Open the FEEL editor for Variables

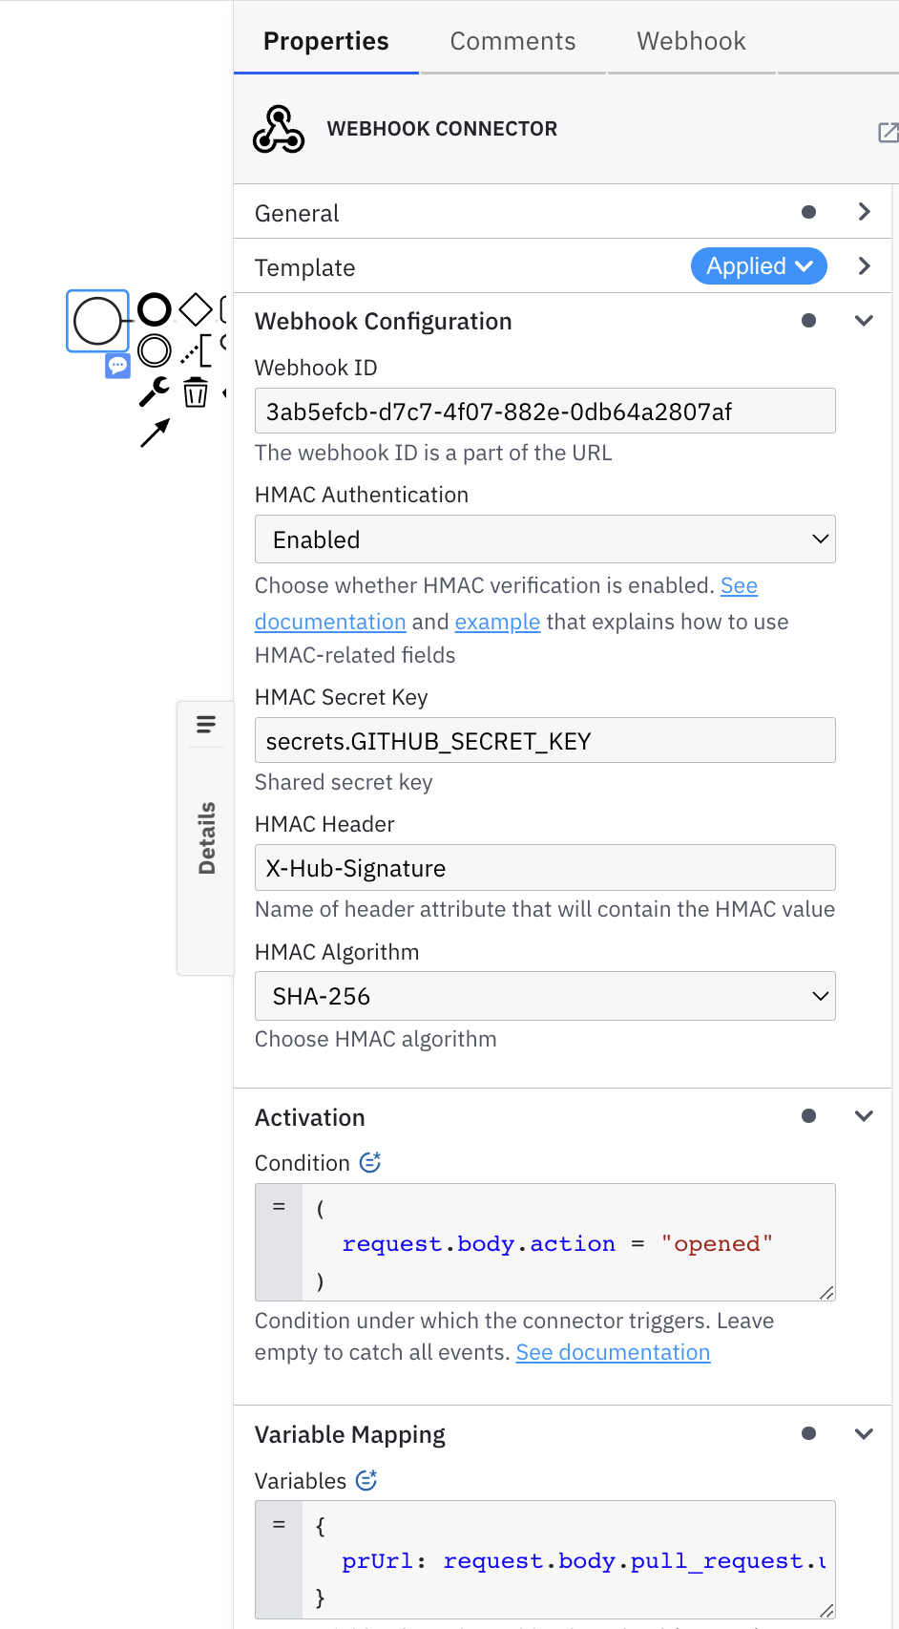point(366,1480)
